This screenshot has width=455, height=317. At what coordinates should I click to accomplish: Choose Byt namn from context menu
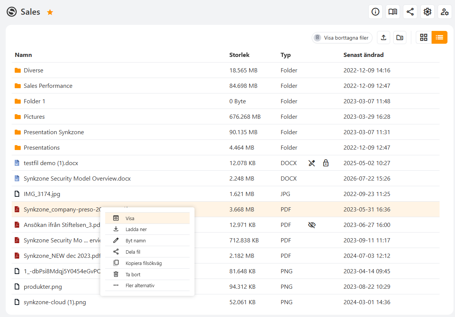[x=147, y=240]
